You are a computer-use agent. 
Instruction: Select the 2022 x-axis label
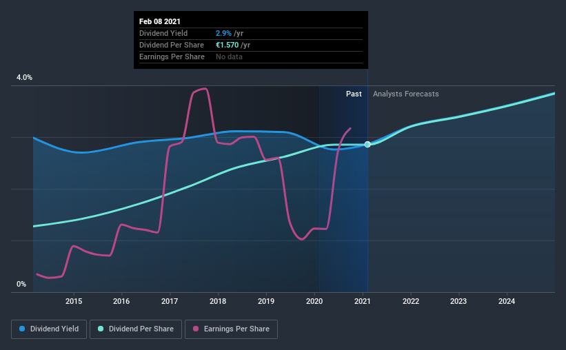[x=411, y=301]
